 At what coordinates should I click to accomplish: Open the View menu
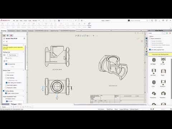click(21, 20)
